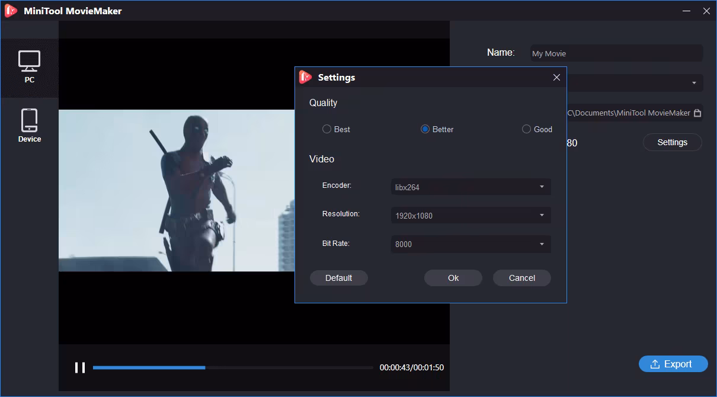Open the Bit Rate dropdown showing 8000
717x397 pixels.
471,244
